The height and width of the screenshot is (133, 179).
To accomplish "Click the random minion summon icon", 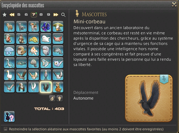I will pos(9,117).
